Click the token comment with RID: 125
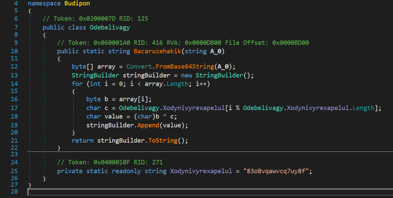This screenshot has width=393, height=198. click(95, 19)
